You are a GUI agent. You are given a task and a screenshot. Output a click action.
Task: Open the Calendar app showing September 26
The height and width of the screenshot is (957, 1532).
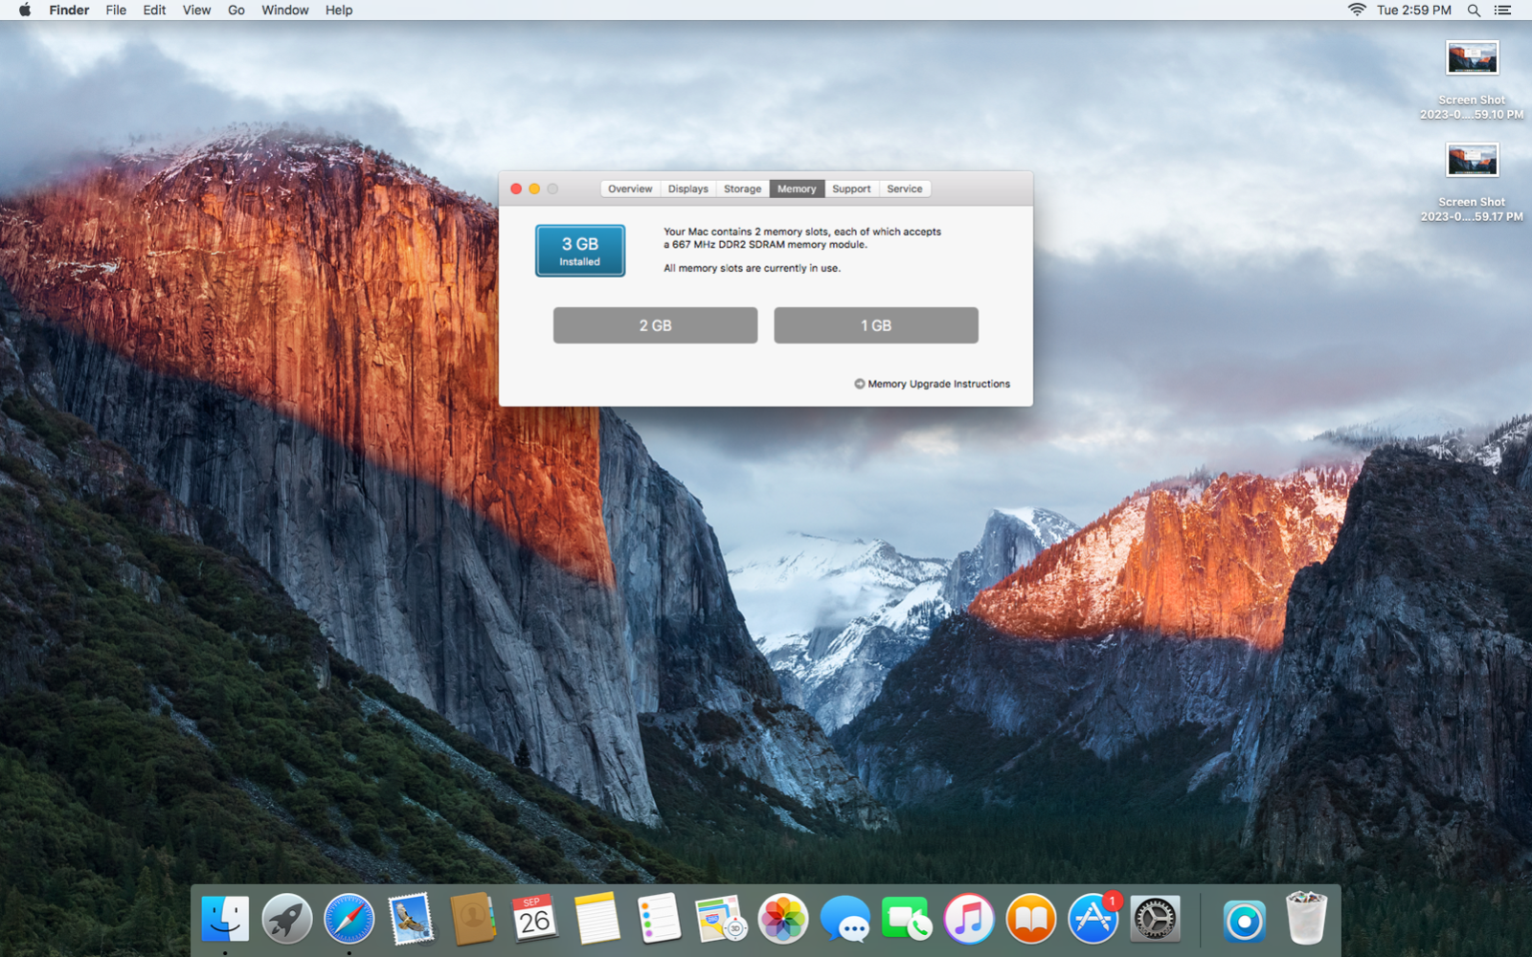[534, 917]
